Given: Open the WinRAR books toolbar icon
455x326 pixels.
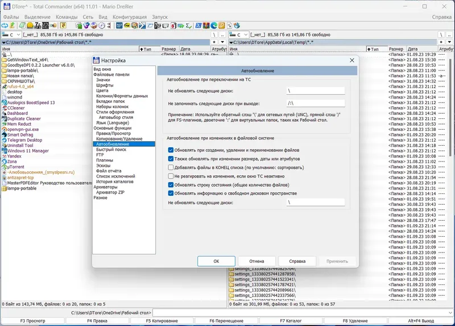Looking at the screenshot, I should click(206, 26).
